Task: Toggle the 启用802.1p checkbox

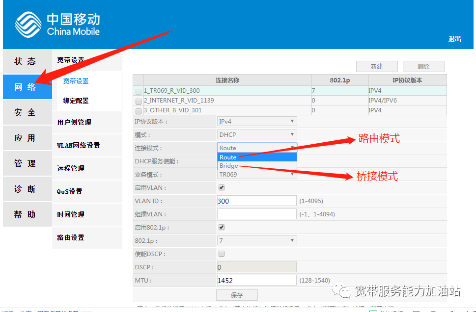Action: click(222, 228)
